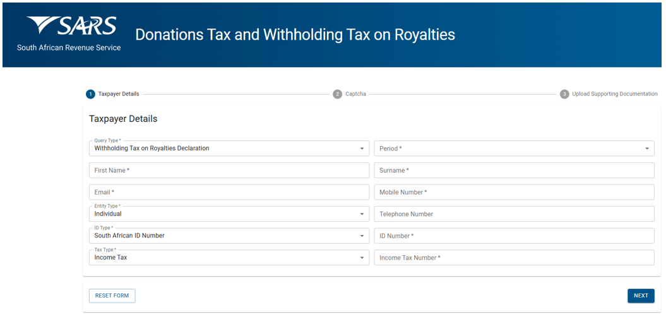The height and width of the screenshot is (314, 666).
Task: Select step 1 Taxpayer Details circle
Action: pos(90,94)
